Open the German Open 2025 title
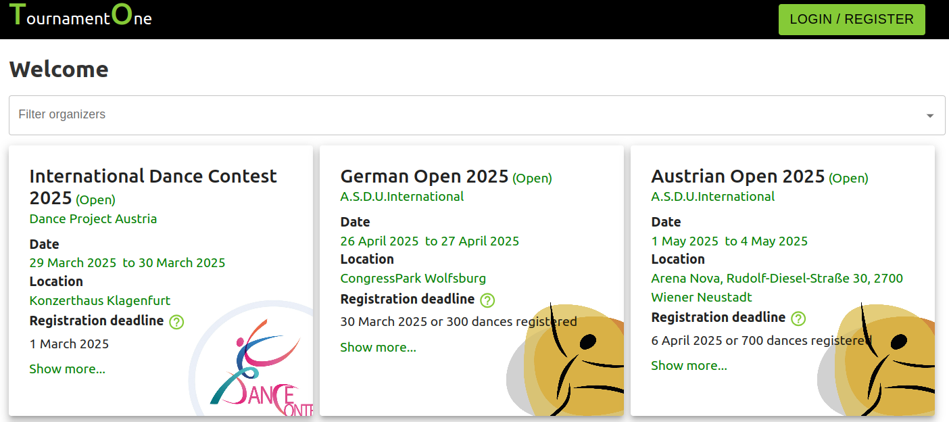949x422 pixels. tap(424, 177)
